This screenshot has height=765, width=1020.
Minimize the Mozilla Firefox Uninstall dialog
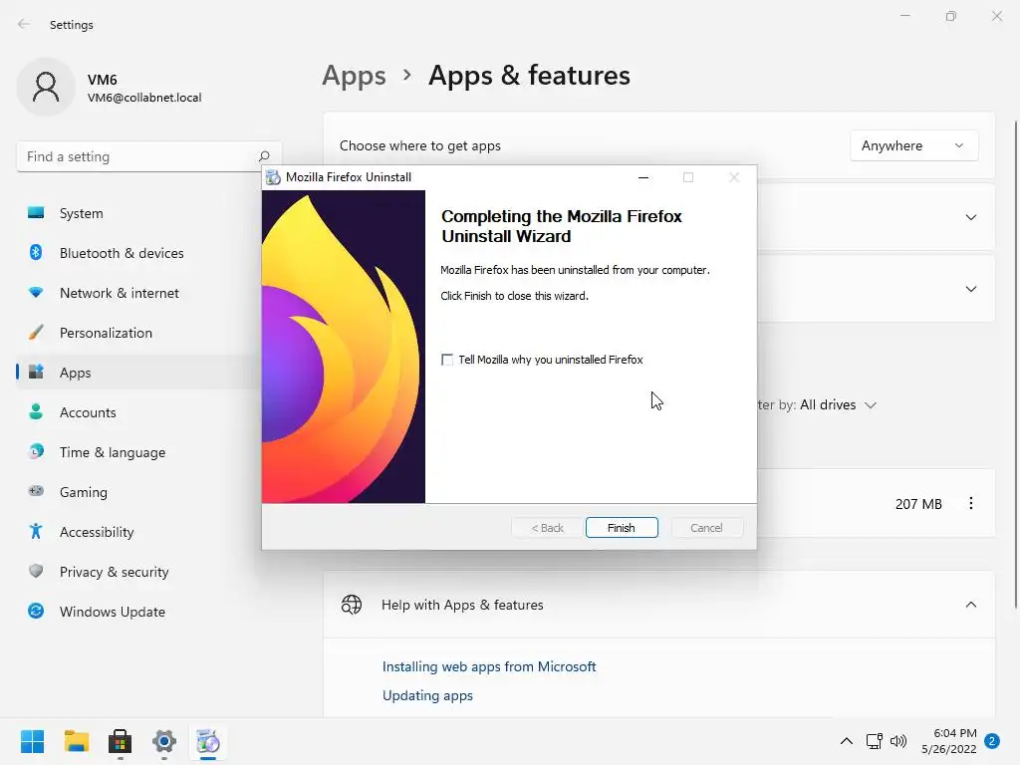tap(643, 177)
